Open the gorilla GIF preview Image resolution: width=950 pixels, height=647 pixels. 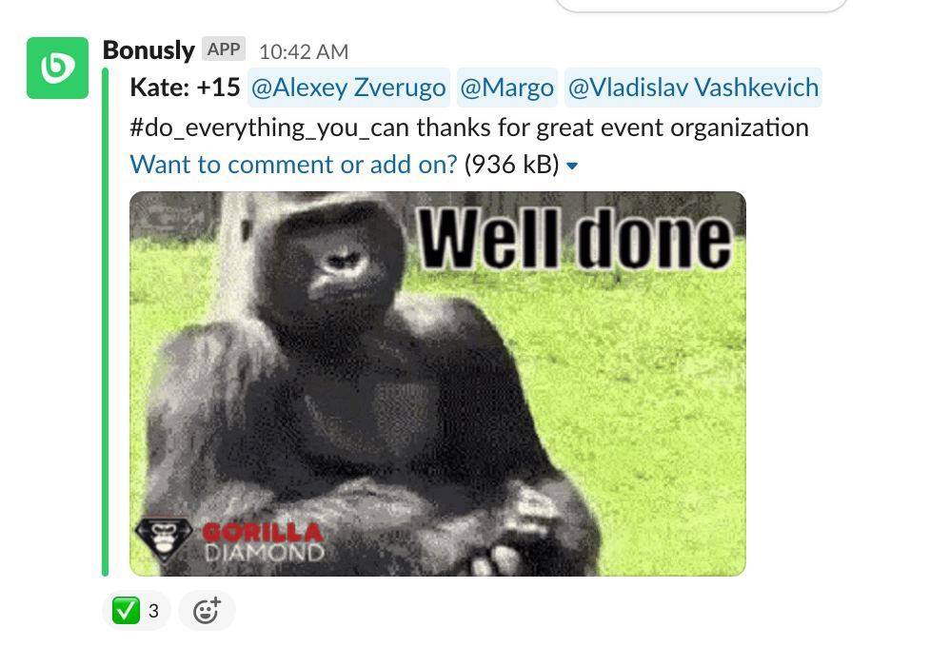(438, 383)
